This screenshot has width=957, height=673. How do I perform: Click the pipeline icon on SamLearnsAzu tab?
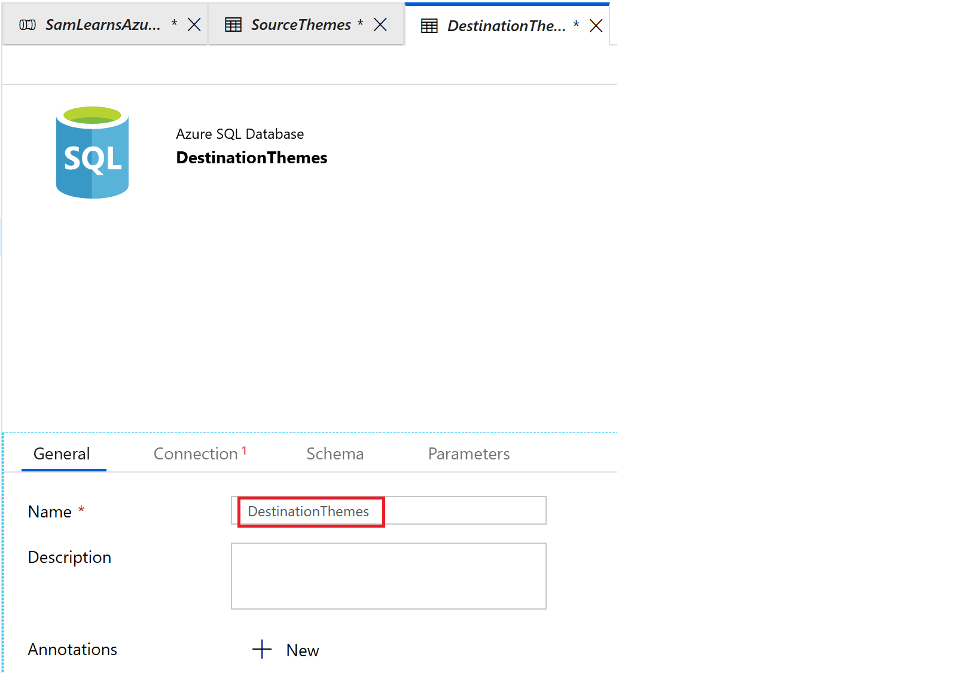tap(28, 25)
